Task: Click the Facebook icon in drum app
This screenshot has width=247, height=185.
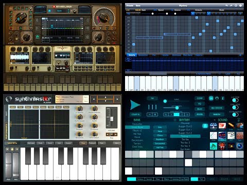Action: click(x=223, y=98)
